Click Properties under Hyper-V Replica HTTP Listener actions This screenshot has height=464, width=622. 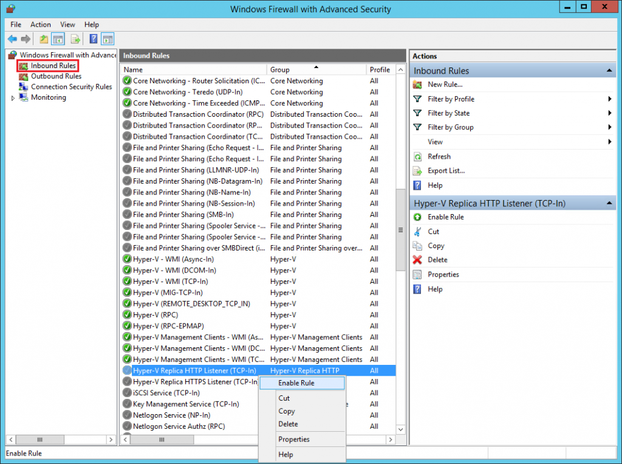pos(442,274)
